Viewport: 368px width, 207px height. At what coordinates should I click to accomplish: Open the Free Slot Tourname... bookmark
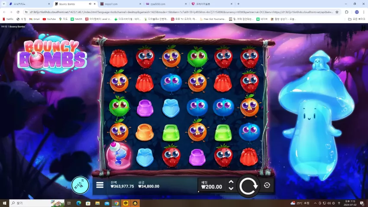pyautogui.click(x=213, y=19)
